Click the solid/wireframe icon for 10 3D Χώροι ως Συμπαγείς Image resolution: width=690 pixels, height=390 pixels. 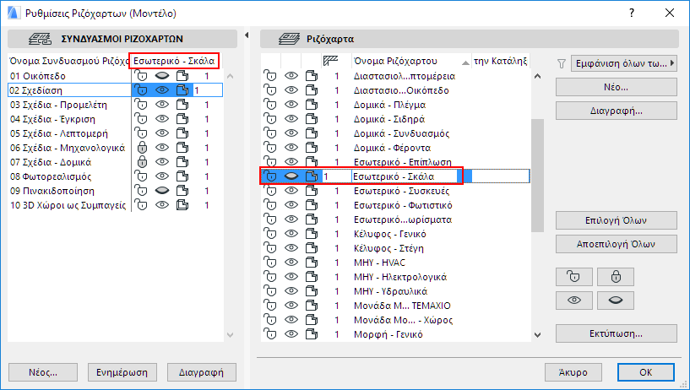pos(182,205)
